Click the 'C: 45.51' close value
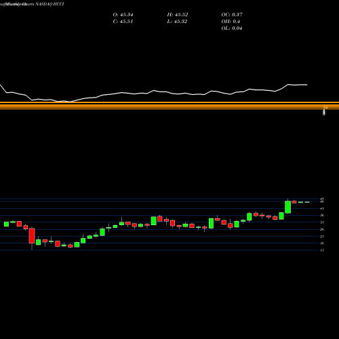 (x=123, y=22)
